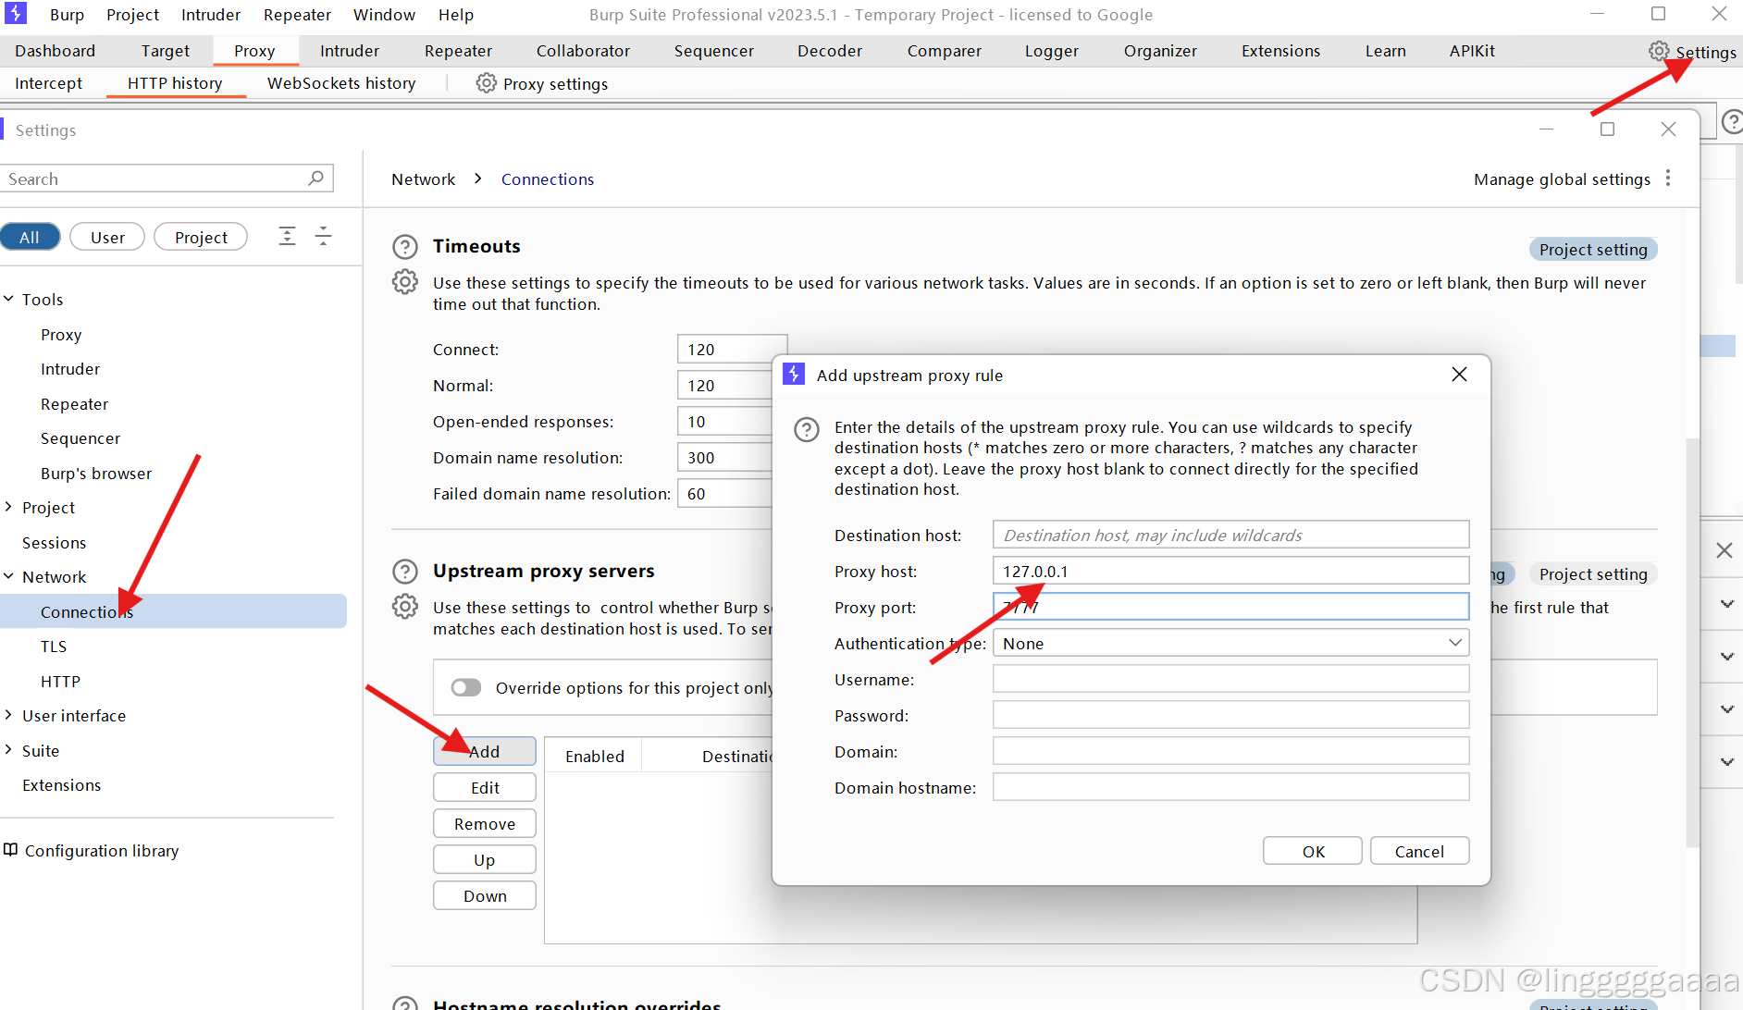Click the Password field
1743x1010 pixels.
click(1230, 715)
